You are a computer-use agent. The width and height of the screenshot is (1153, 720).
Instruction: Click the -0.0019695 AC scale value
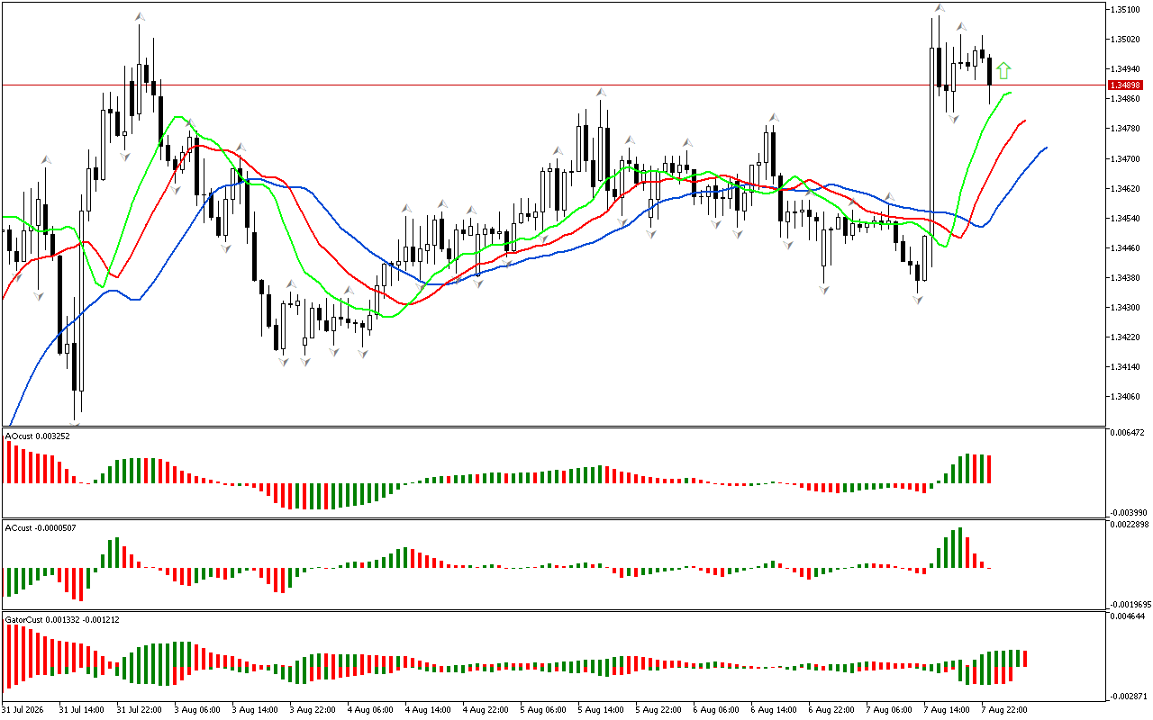coord(1130,604)
